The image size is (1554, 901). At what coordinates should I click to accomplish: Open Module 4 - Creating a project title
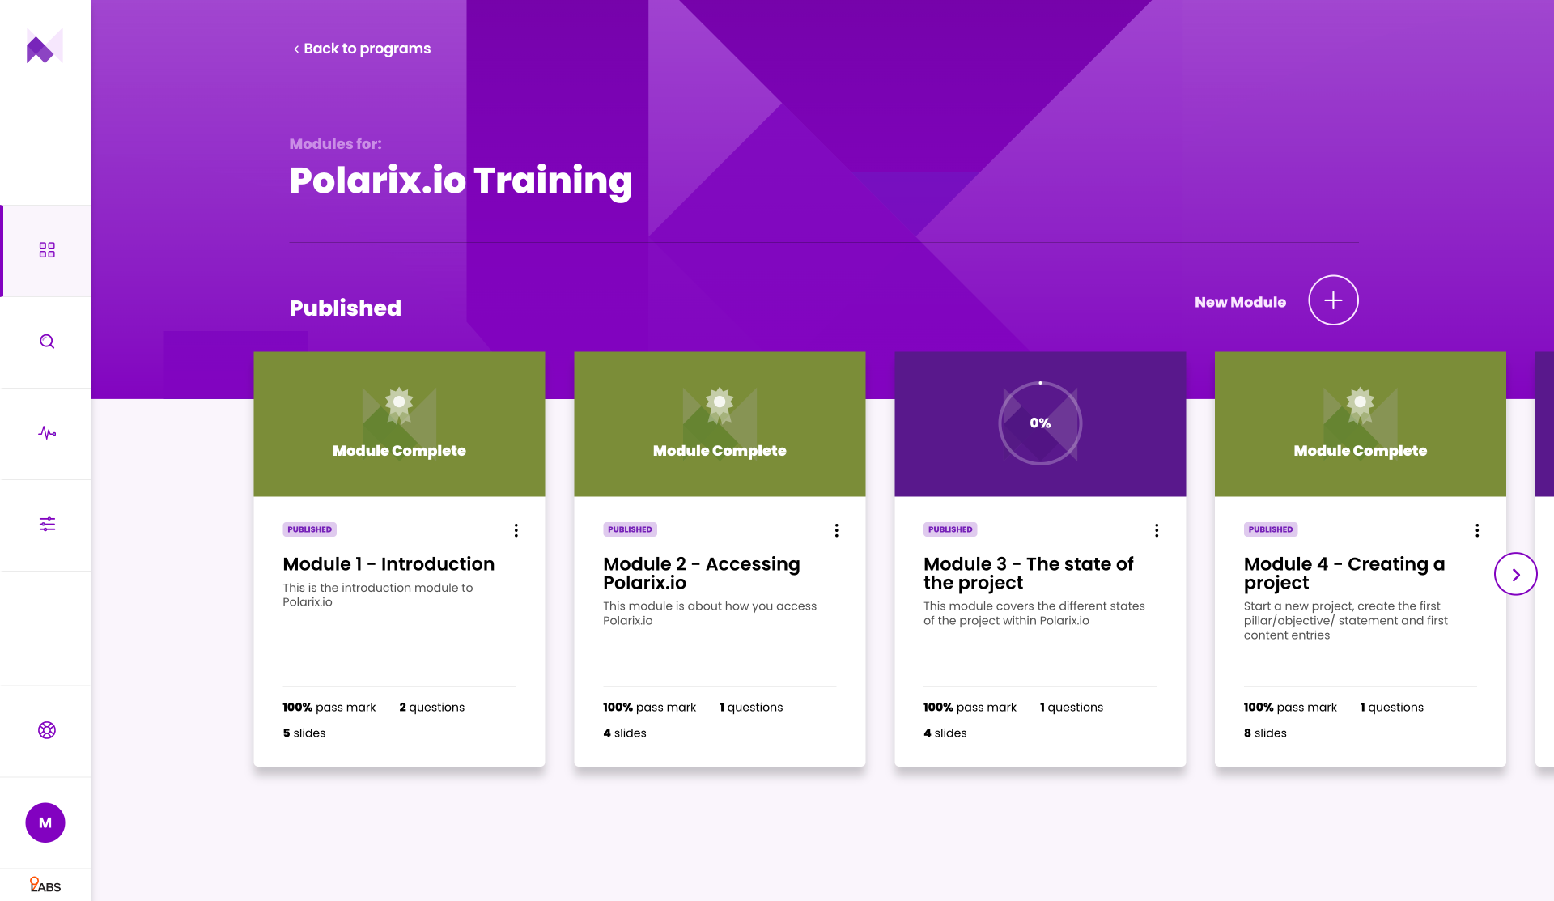click(1344, 573)
